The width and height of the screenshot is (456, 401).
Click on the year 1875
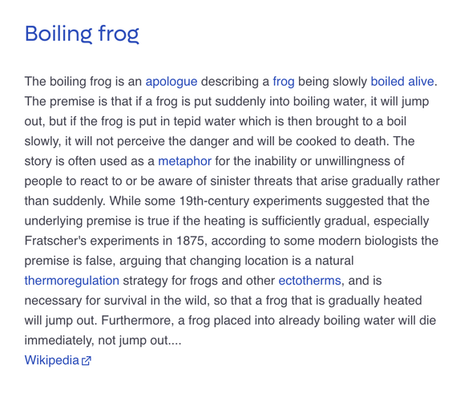point(190,241)
